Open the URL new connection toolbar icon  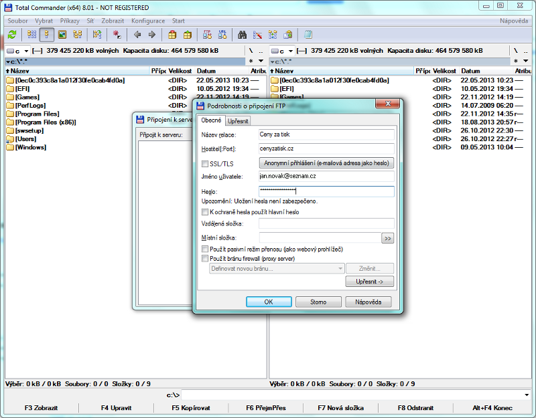222,35
